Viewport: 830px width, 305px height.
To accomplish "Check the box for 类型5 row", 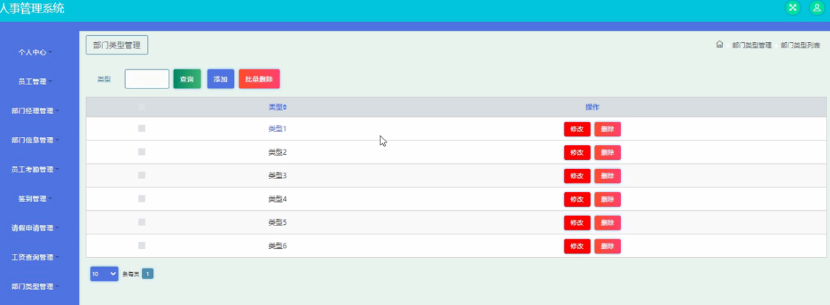I will (142, 222).
